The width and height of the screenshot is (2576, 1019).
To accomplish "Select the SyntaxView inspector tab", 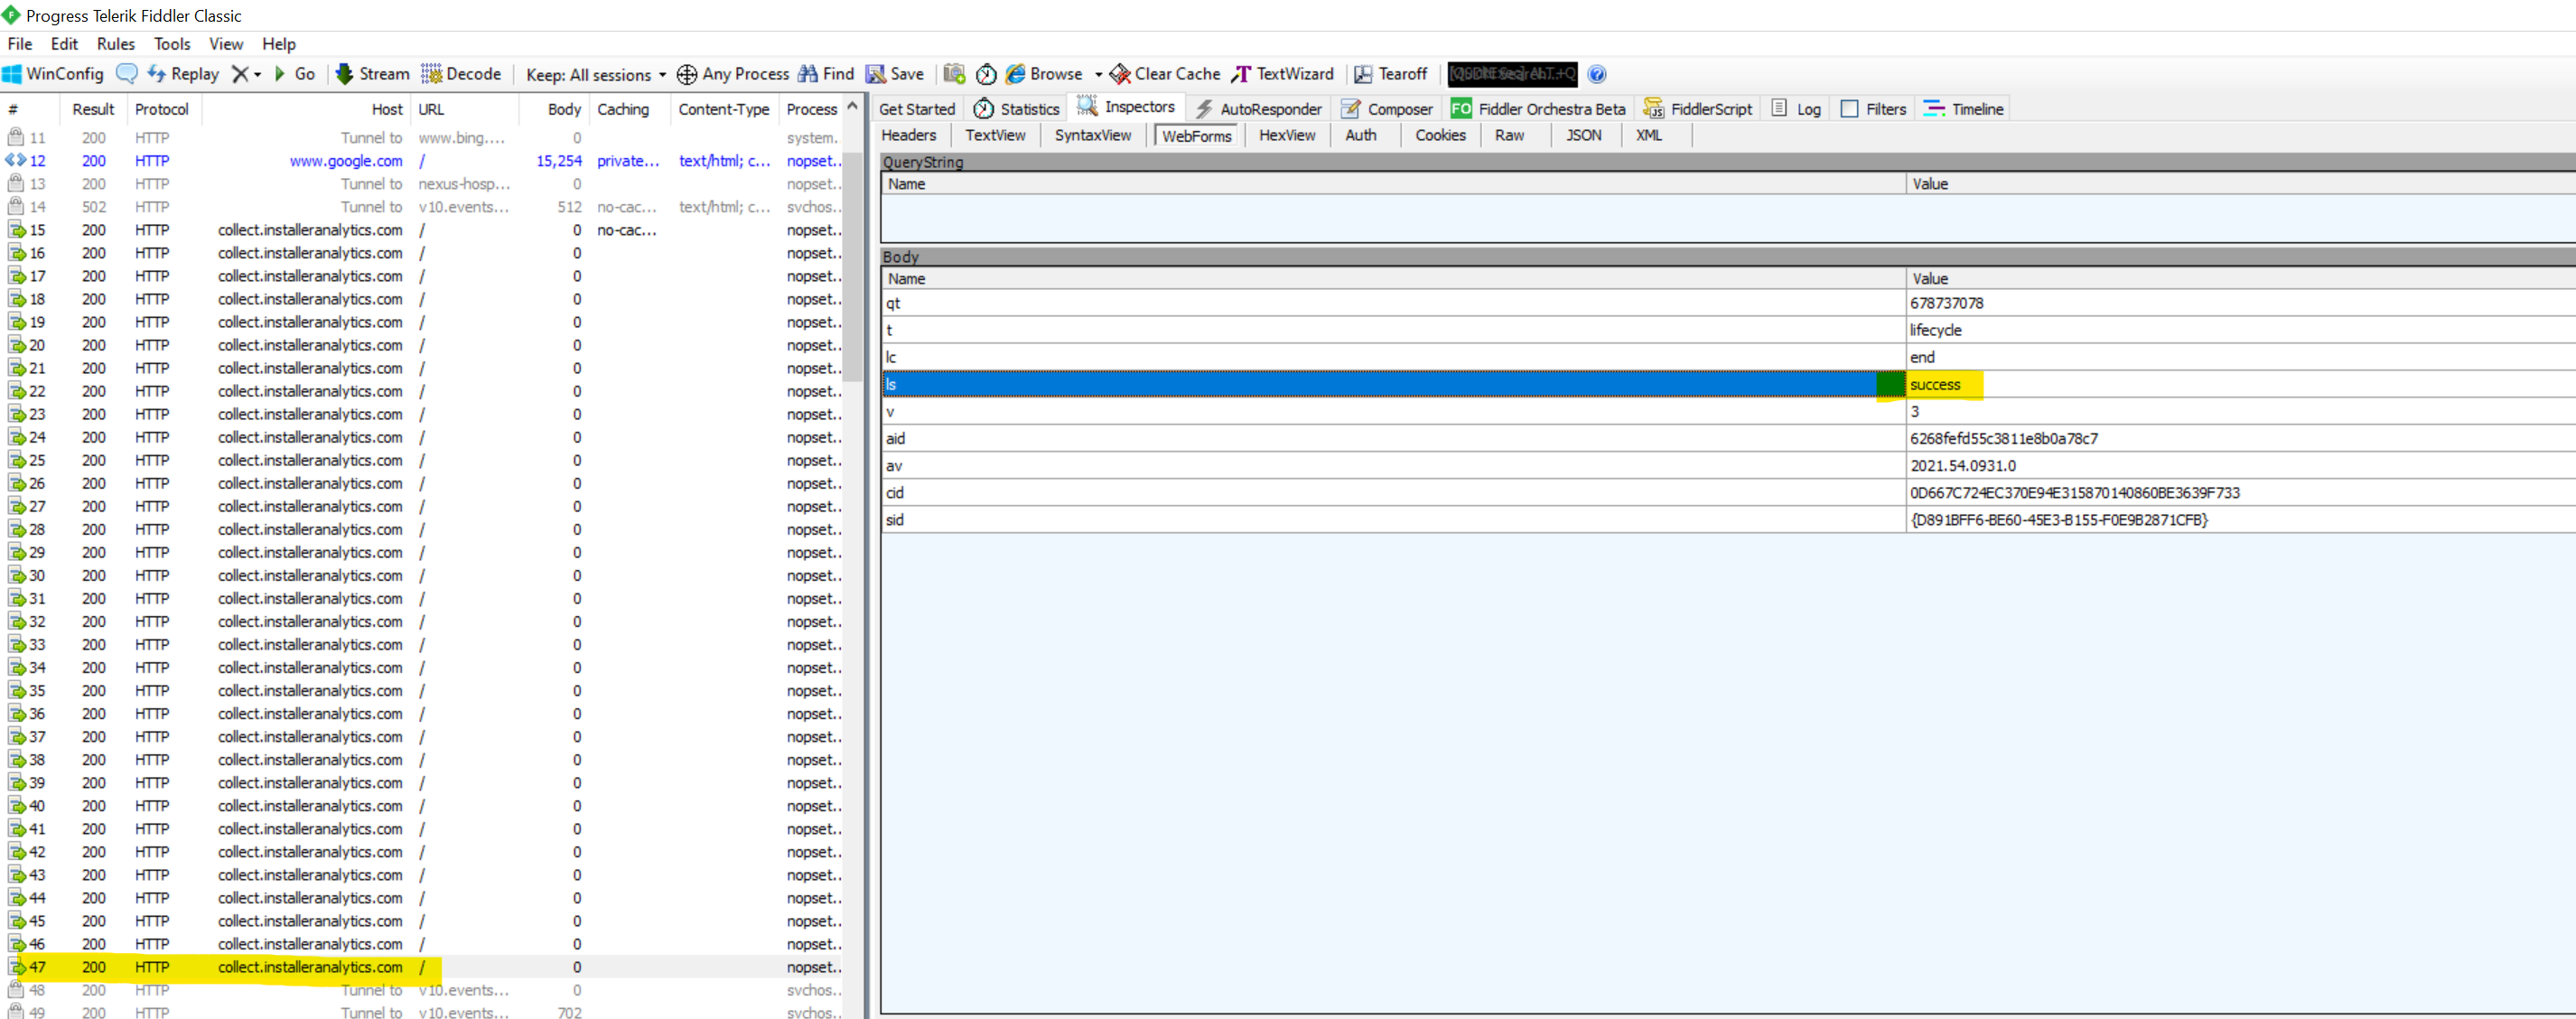I will (x=1093, y=136).
